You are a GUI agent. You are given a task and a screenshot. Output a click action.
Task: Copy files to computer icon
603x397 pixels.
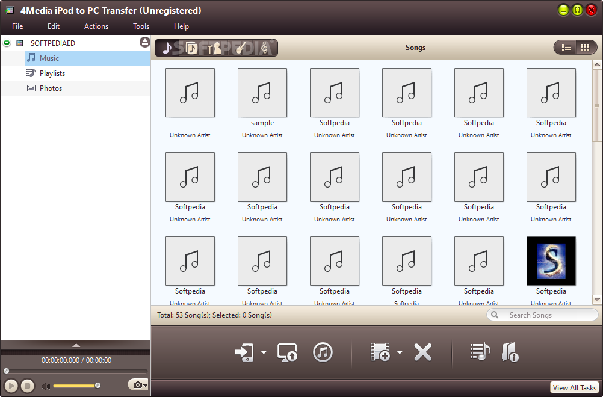coord(287,352)
